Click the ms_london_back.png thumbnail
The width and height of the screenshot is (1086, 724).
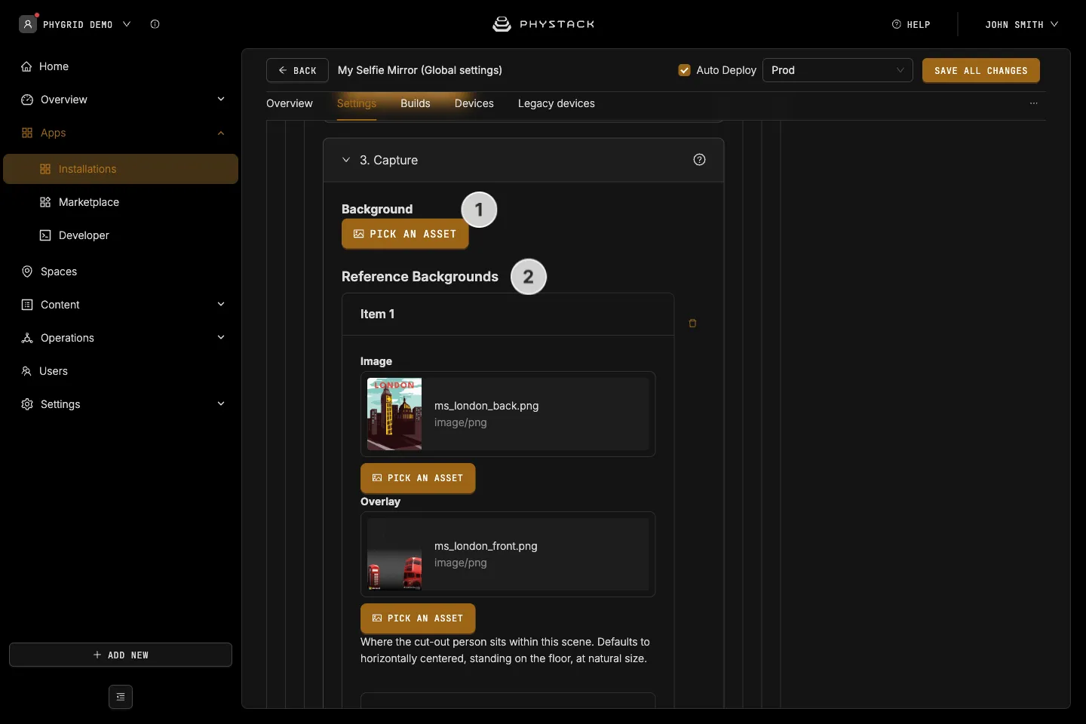pyautogui.click(x=394, y=414)
